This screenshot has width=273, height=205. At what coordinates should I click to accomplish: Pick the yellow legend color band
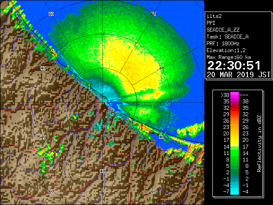(235, 141)
